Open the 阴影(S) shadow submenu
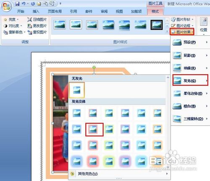 click(x=190, y=55)
